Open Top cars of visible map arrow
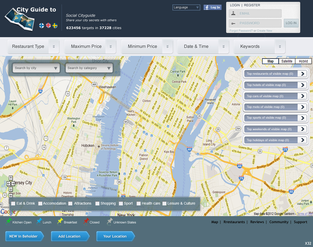 [302, 96]
